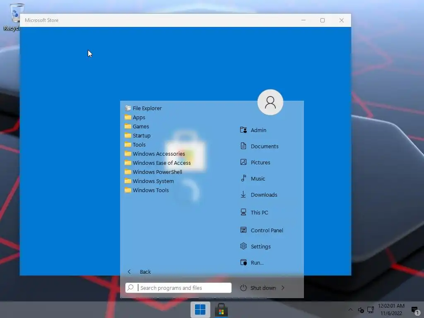Open File Explorer from the start menu
The height and width of the screenshot is (318, 424).
pos(143,108)
